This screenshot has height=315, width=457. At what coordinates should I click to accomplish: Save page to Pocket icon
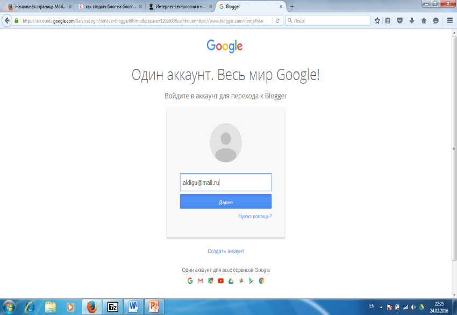[x=400, y=20]
